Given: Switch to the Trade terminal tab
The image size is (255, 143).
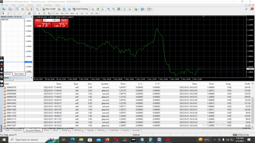Looking at the screenshot, I should point(7,130).
